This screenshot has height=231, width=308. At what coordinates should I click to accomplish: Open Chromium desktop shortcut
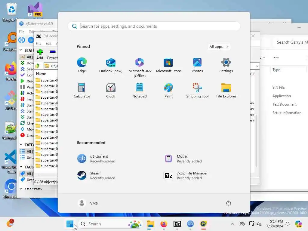(10, 189)
